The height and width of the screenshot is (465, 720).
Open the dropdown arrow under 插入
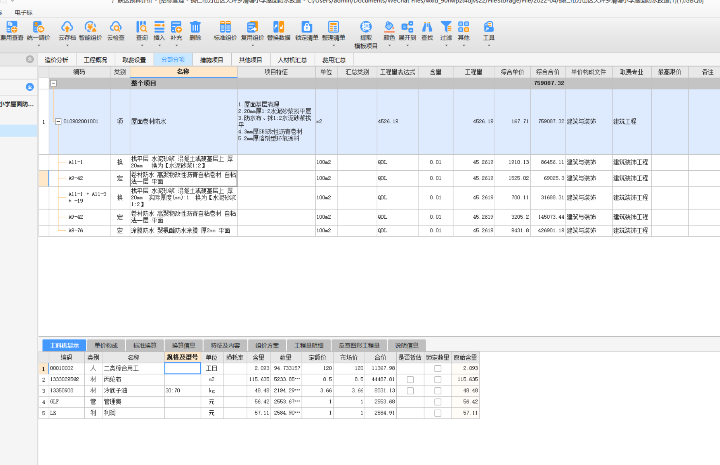(x=159, y=46)
